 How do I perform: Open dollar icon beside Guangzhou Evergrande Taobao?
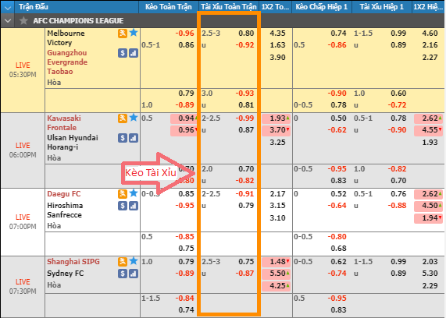123,53
